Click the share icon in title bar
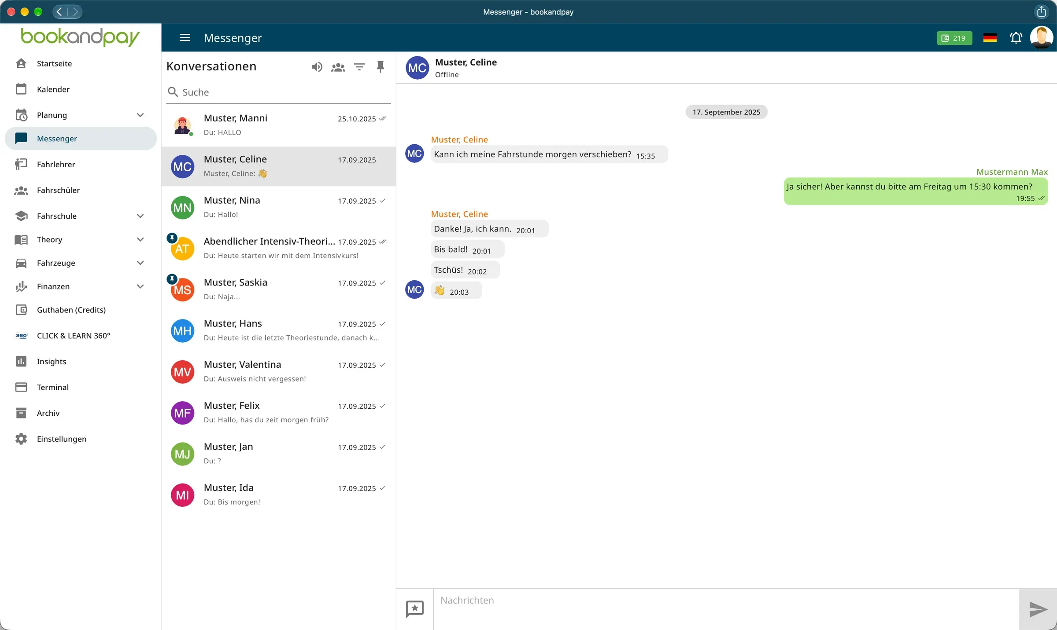 pos(1041,11)
